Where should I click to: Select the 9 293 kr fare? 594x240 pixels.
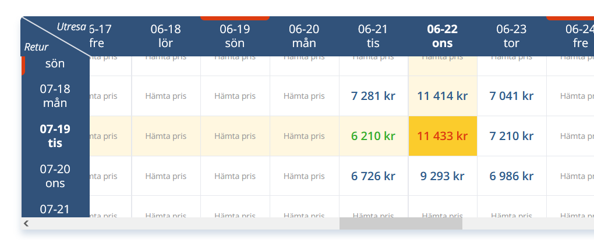click(x=443, y=176)
